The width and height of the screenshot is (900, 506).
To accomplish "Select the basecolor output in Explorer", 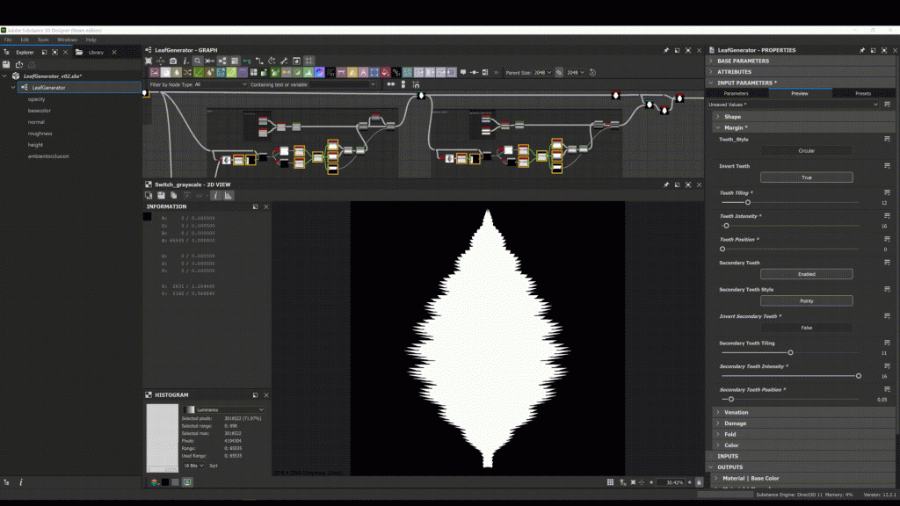I will (39, 111).
